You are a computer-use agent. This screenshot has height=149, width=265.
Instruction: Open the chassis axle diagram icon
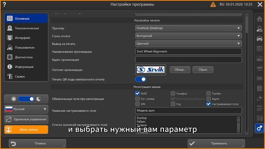pos(260,108)
